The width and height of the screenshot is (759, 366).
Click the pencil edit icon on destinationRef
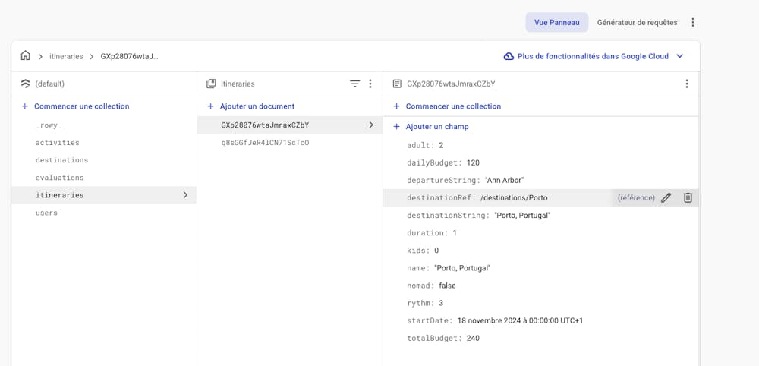(x=666, y=197)
